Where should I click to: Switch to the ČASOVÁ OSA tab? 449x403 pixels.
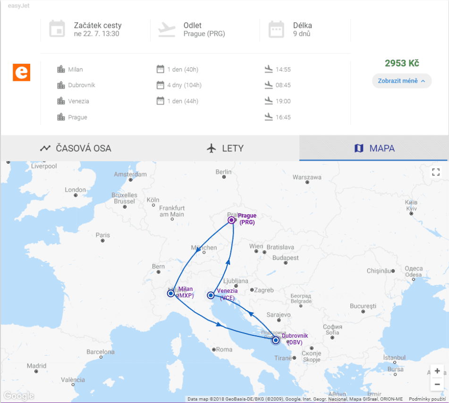click(x=76, y=149)
